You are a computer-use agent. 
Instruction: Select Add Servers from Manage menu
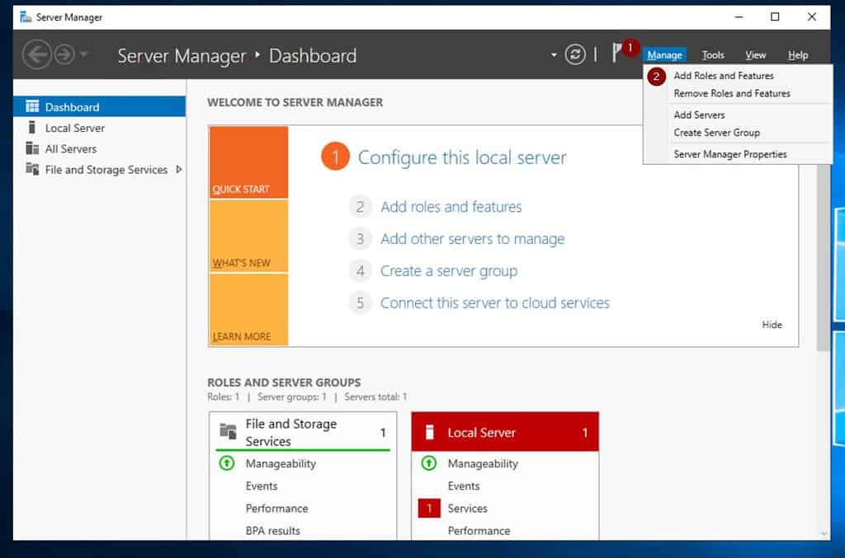[699, 115]
